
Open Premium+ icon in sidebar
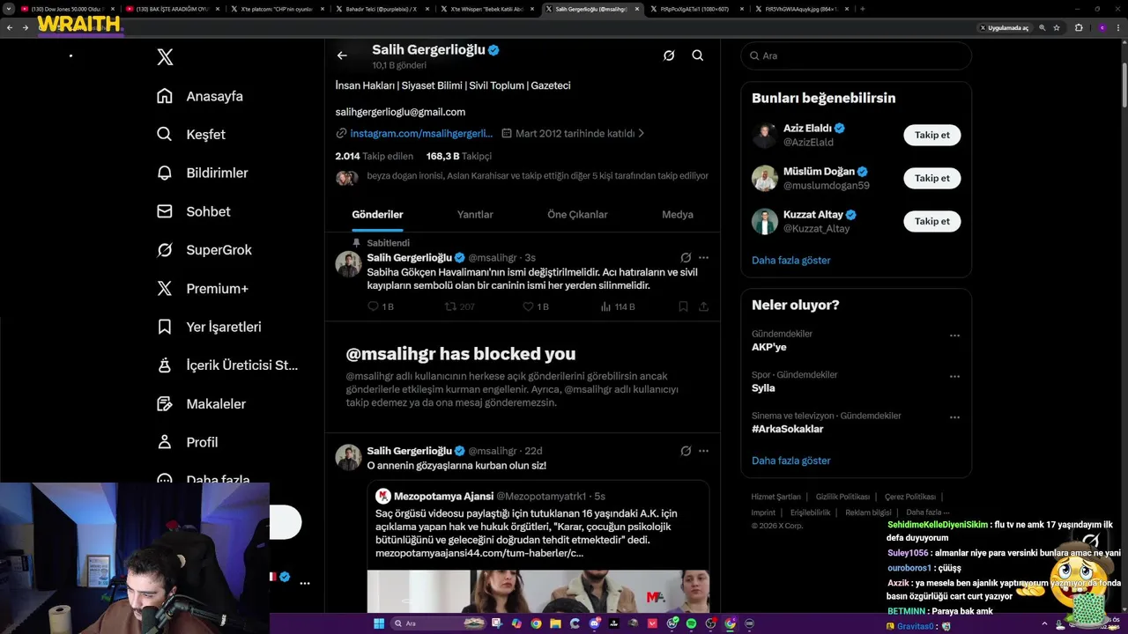tap(165, 288)
